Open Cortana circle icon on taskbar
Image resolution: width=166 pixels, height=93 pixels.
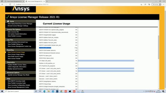[36, 91]
